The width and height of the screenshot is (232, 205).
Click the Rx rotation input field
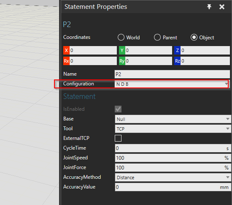click(x=93, y=61)
